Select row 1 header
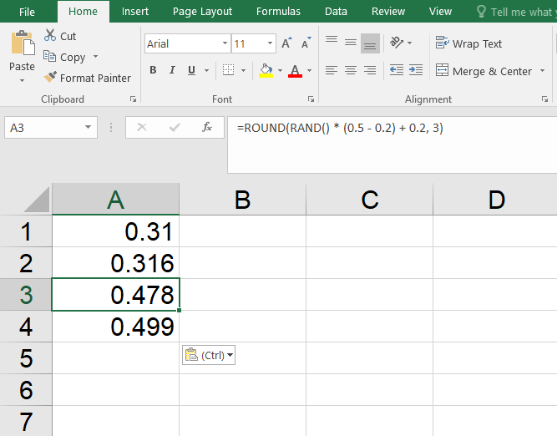This screenshot has width=557, height=436. pos(26,231)
